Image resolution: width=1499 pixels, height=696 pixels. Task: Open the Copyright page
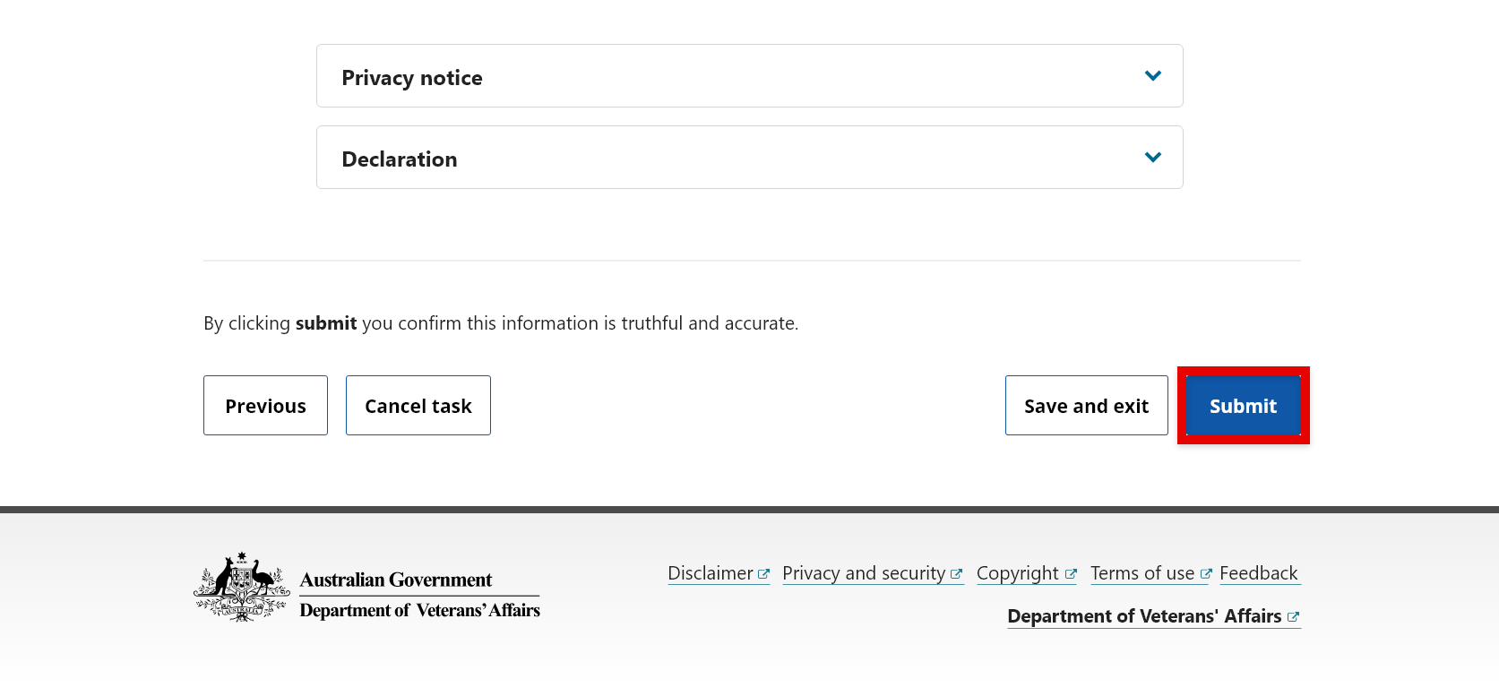[1018, 573]
